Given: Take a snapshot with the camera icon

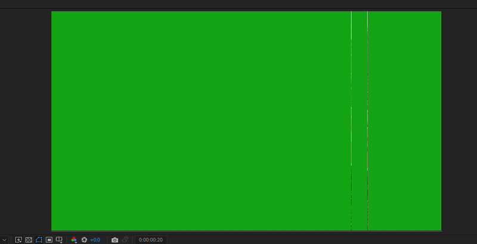Looking at the screenshot, I should [x=115, y=240].
